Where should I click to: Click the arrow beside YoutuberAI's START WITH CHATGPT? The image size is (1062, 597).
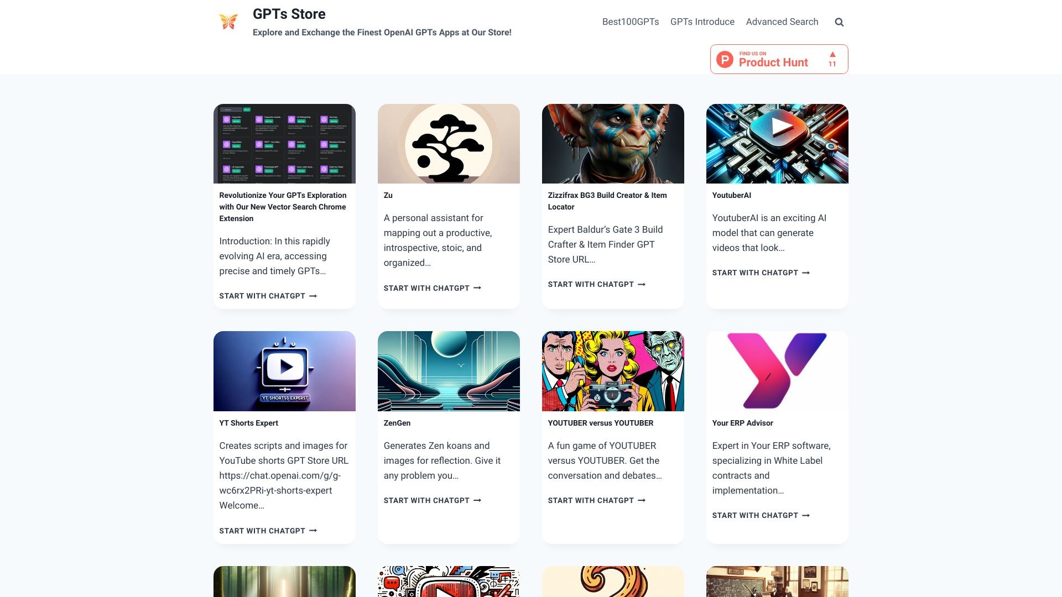pyautogui.click(x=806, y=273)
